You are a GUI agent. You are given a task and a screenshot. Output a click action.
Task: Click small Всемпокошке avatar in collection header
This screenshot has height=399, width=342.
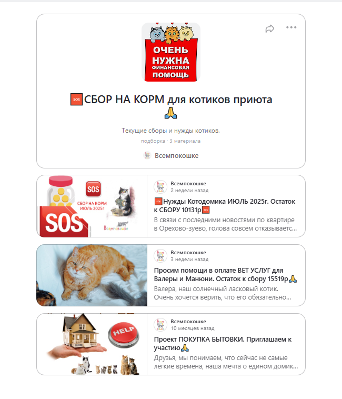(x=147, y=155)
